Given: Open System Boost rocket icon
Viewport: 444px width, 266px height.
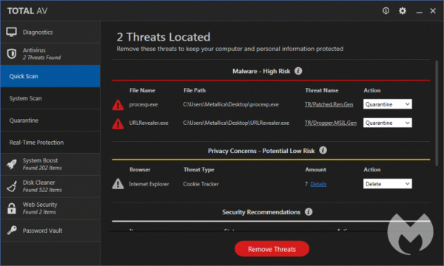Looking at the screenshot, I should 11,164.
